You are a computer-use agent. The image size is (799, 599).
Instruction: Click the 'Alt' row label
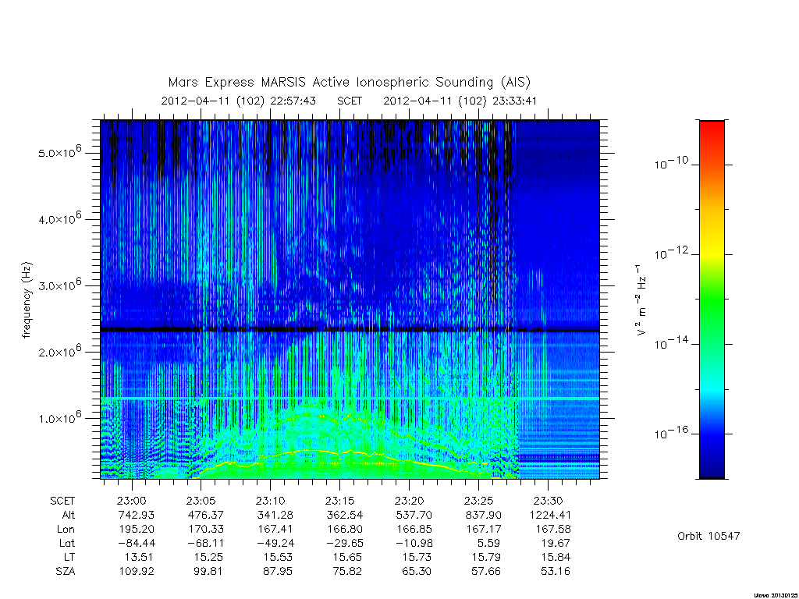click(x=69, y=515)
